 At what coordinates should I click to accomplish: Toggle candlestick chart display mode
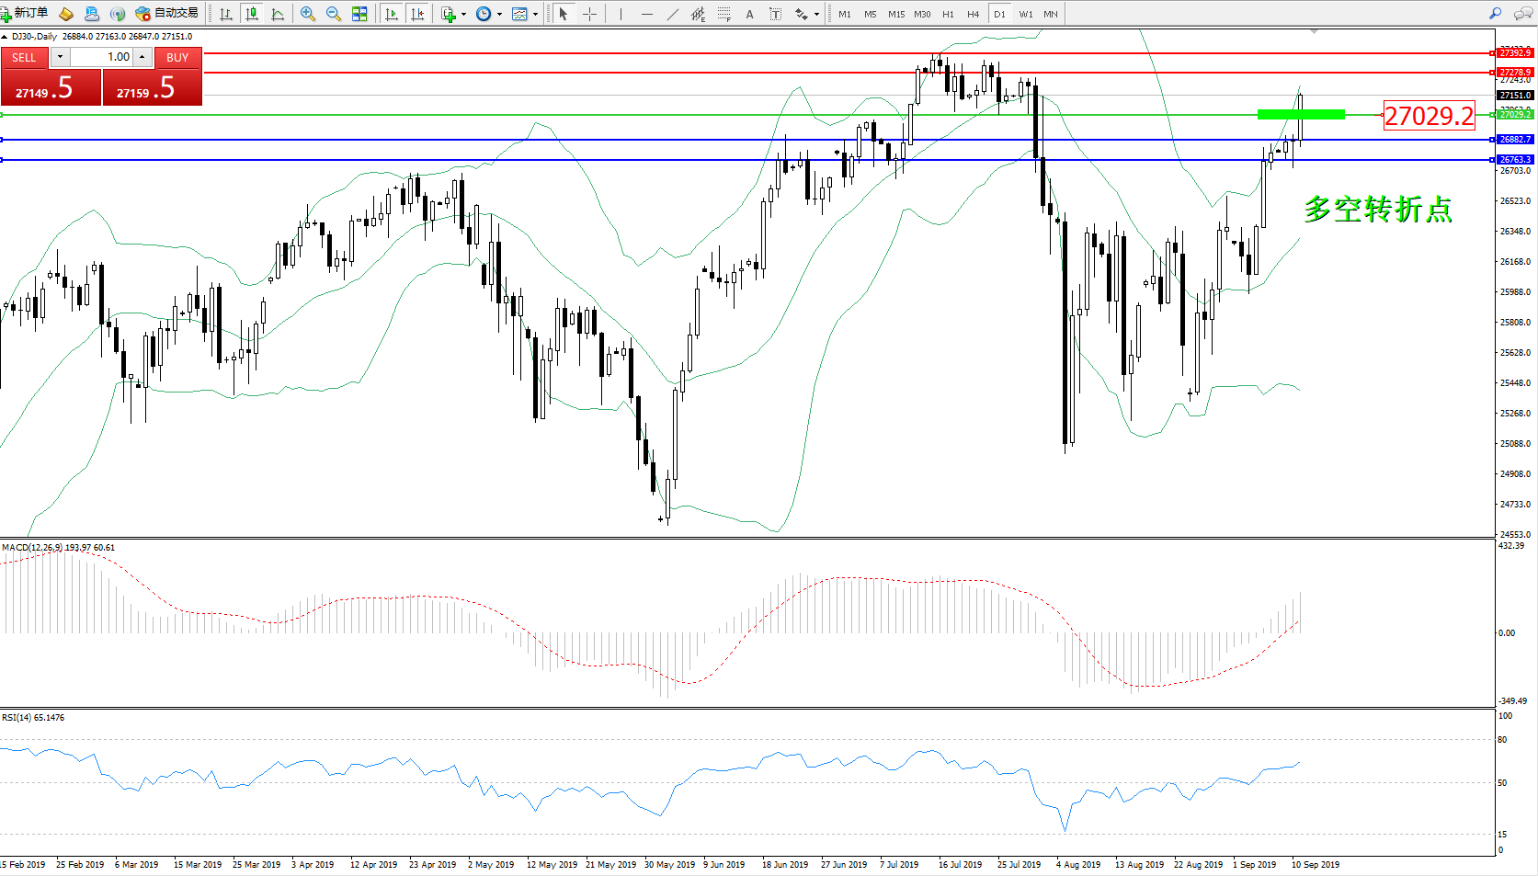pos(251,14)
